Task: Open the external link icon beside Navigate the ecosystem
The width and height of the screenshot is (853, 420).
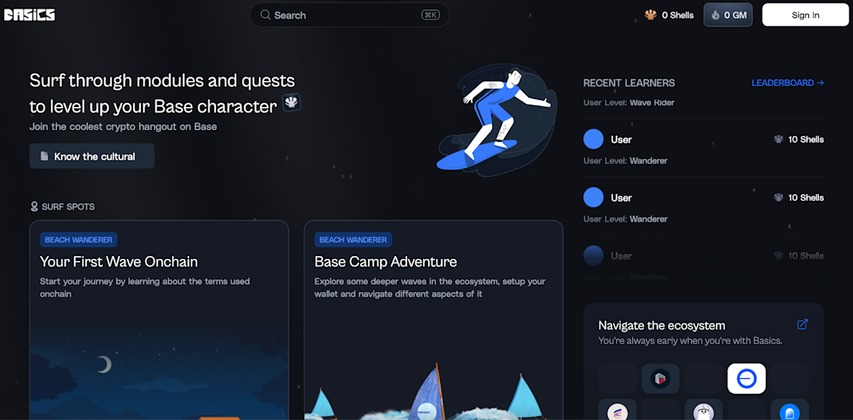Action: (x=802, y=325)
